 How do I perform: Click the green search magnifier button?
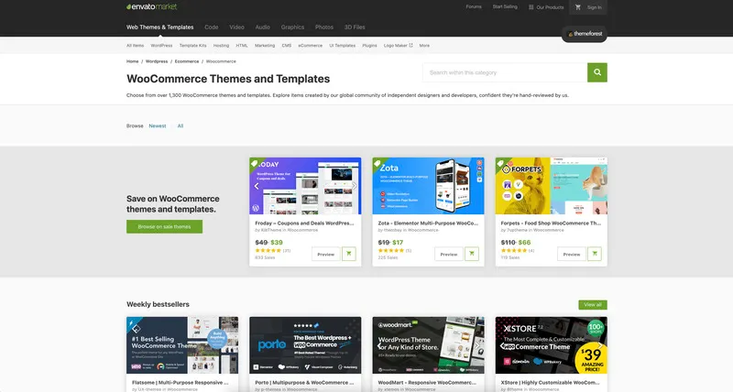click(597, 72)
